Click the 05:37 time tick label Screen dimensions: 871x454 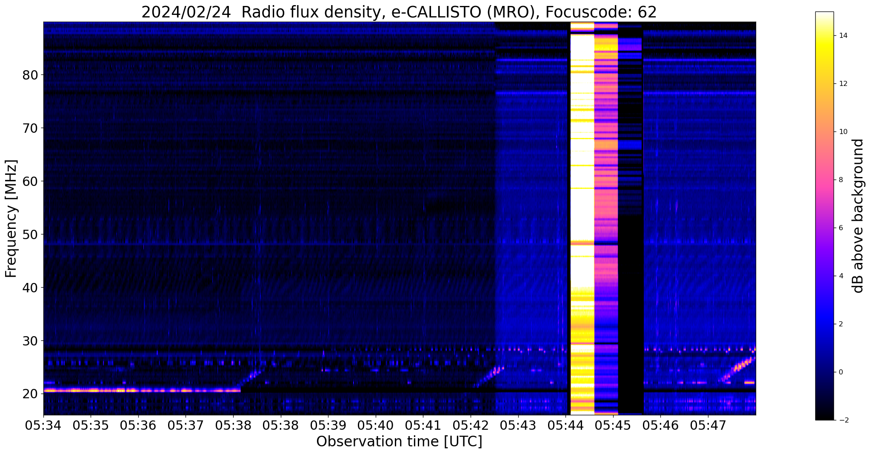tap(186, 425)
